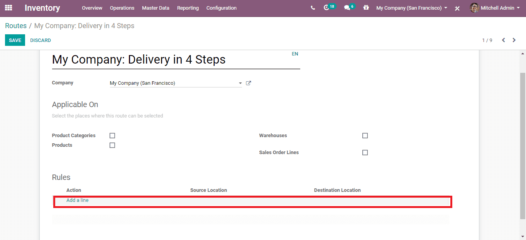
Task: Open the Operations menu
Action: [x=122, y=8]
